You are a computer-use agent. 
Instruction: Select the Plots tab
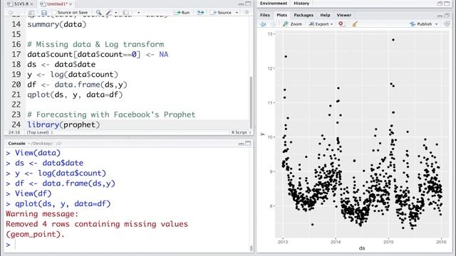click(x=281, y=15)
